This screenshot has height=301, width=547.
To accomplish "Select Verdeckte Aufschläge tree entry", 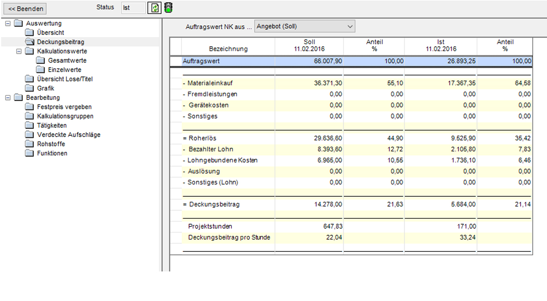I will [x=69, y=135].
